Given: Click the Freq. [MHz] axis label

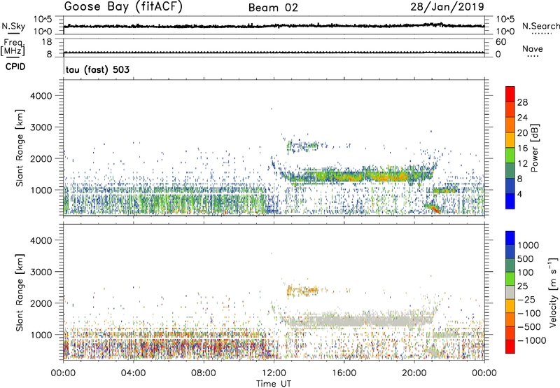Looking at the screenshot, I should (13, 47).
